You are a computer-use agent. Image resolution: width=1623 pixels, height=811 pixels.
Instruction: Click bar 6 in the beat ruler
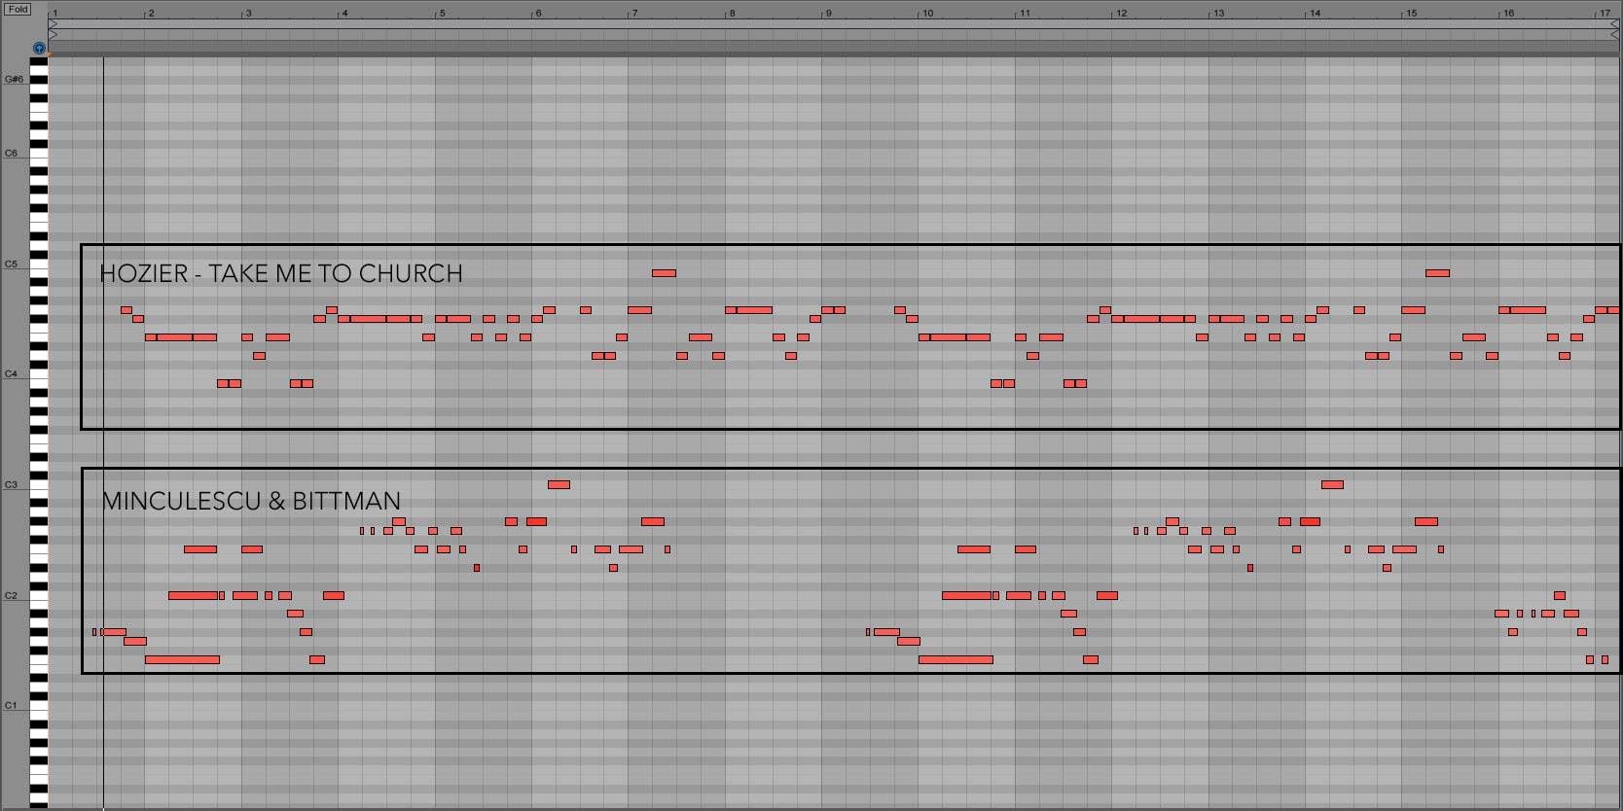[x=538, y=14]
